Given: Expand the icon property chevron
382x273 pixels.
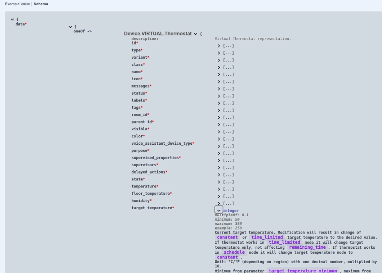Looking at the screenshot, I should click(x=219, y=82).
